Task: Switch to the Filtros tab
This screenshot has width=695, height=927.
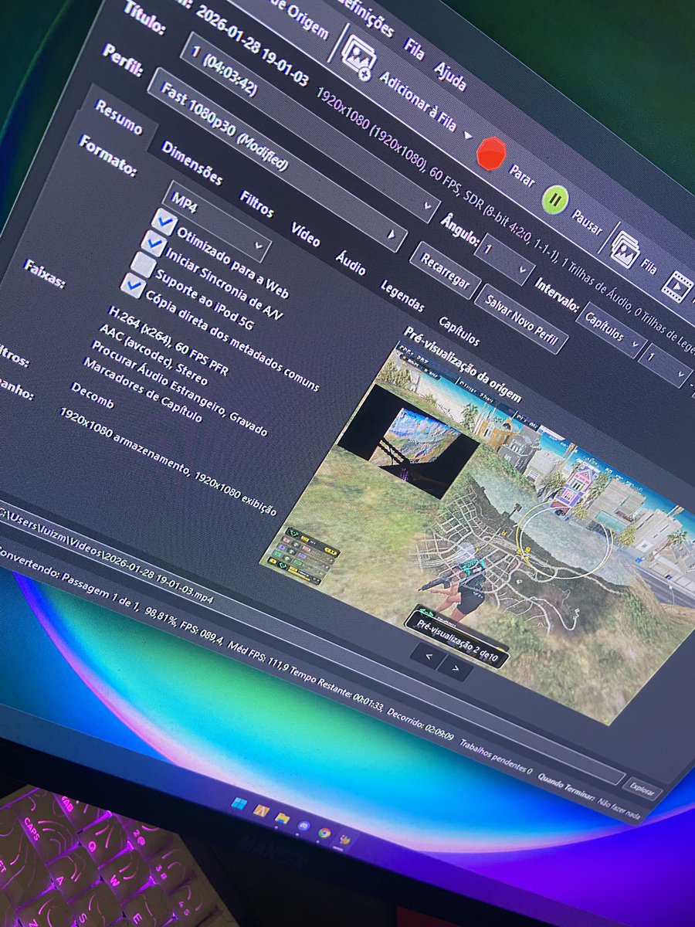Action: (x=256, y=204)
